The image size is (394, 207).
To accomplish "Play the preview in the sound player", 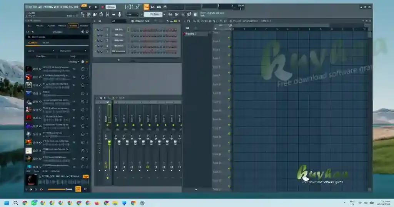I will pyautogui.click(x=31, y=189).
